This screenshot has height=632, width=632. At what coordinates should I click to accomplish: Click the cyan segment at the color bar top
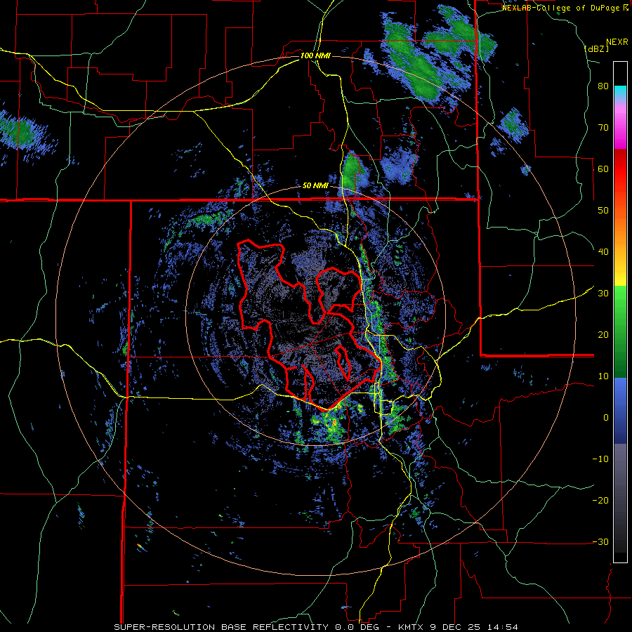pyautogui.click(x=620, y=92)
